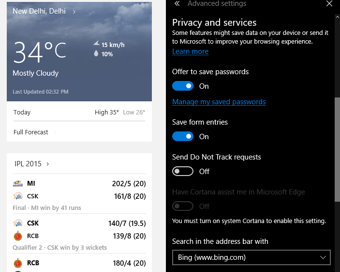
Task: Click CSK logo in Qualifier 2
Action: click(x=18, y=223)
